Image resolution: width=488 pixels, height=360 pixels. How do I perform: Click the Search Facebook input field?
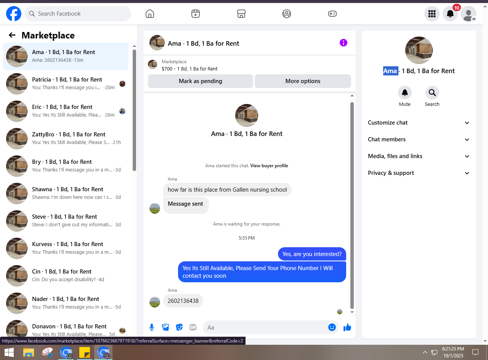click(78, 14)
